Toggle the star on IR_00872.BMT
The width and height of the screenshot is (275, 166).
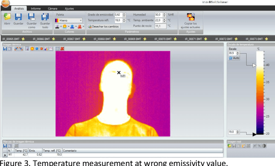coord(236,39)
